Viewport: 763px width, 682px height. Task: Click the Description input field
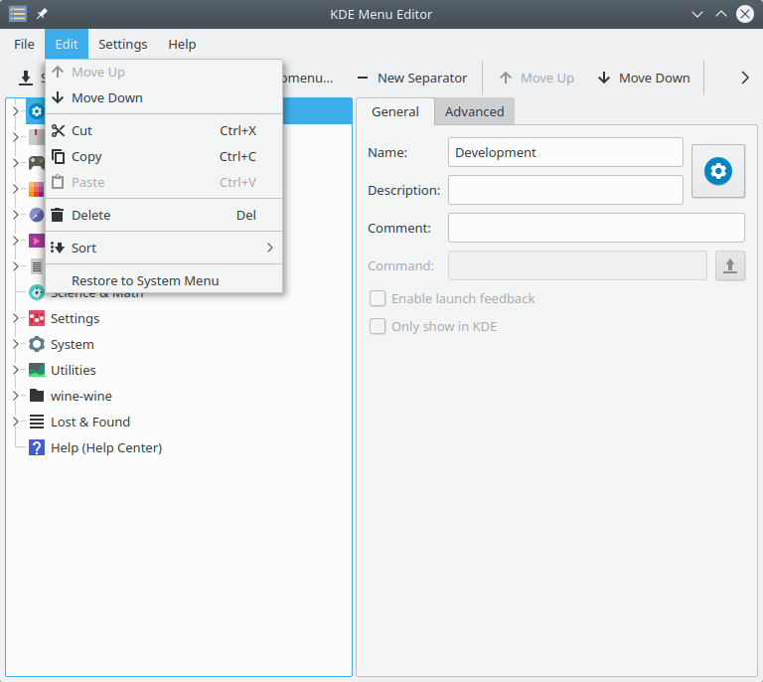[x=565, y=190]
